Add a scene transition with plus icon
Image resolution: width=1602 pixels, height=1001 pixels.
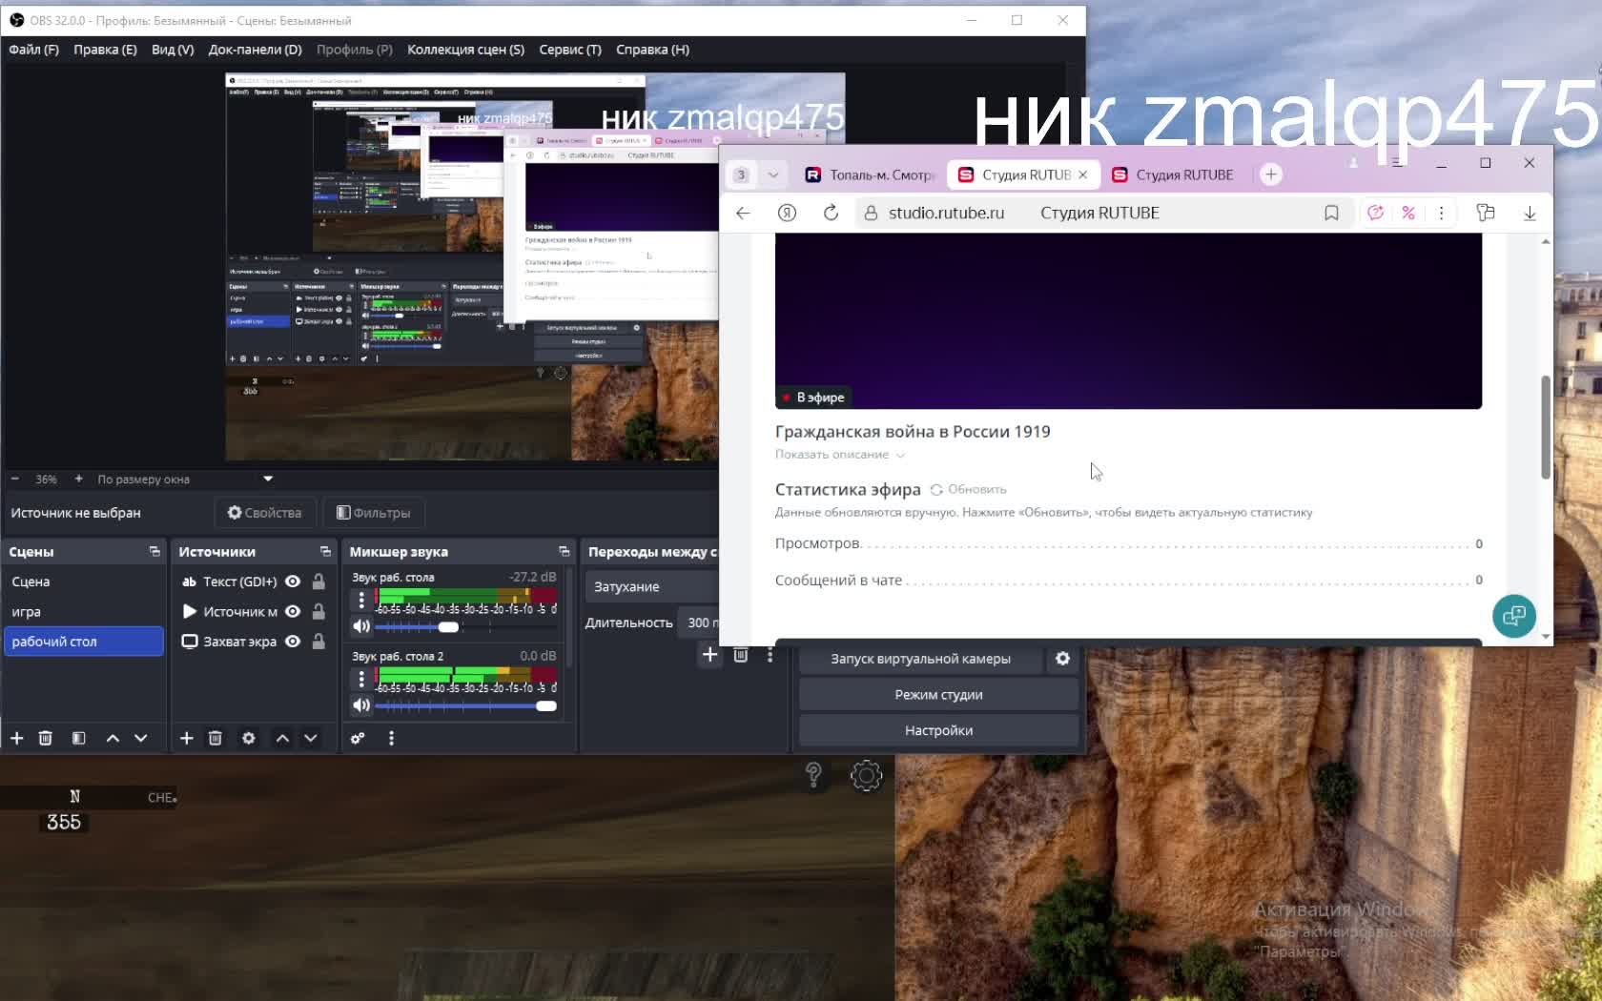coord(709,655)
